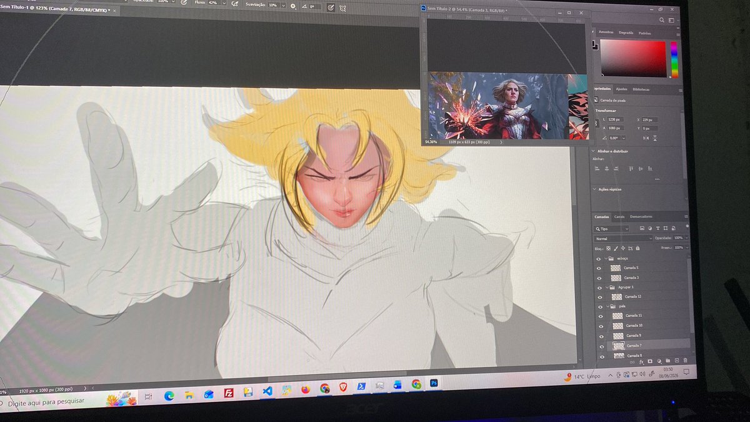The width and height of the screenshot is (750, 422).
Task: Create a new layer group
Action: pyautogui.click(x=668, y=361)
